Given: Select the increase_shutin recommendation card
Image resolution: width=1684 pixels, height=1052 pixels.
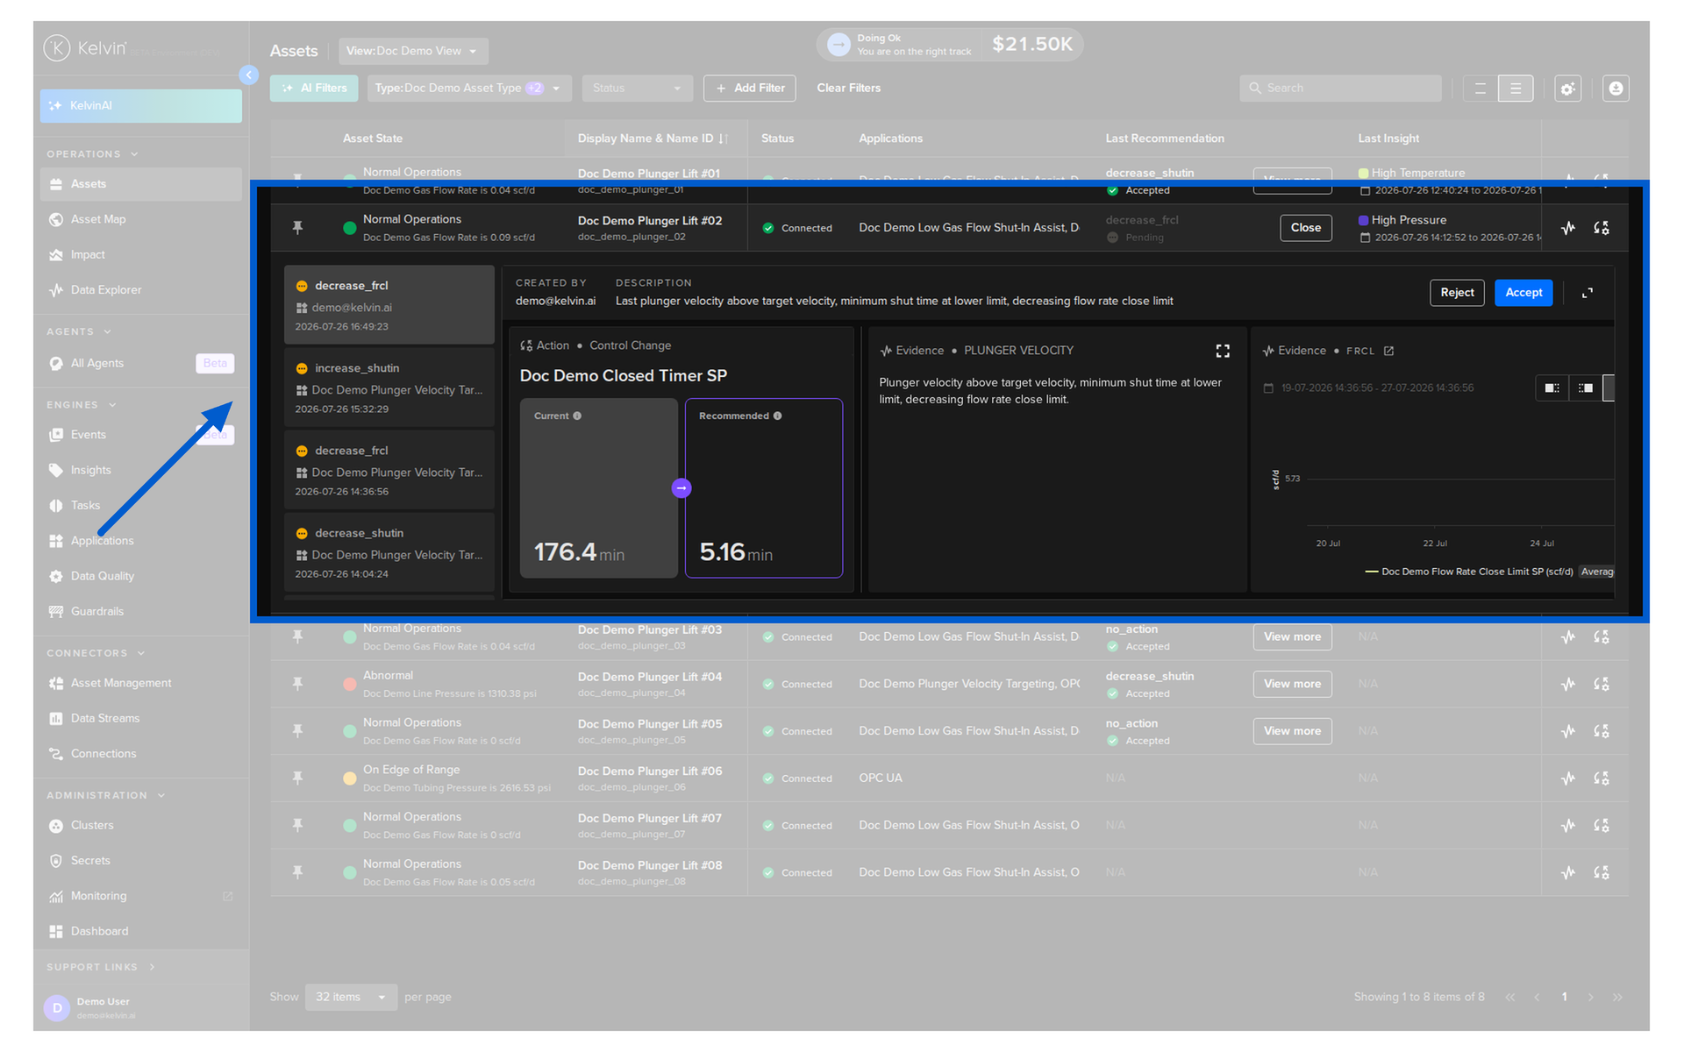Looking at the screenshot, I should pyautogui.click(x=389, y=387).
